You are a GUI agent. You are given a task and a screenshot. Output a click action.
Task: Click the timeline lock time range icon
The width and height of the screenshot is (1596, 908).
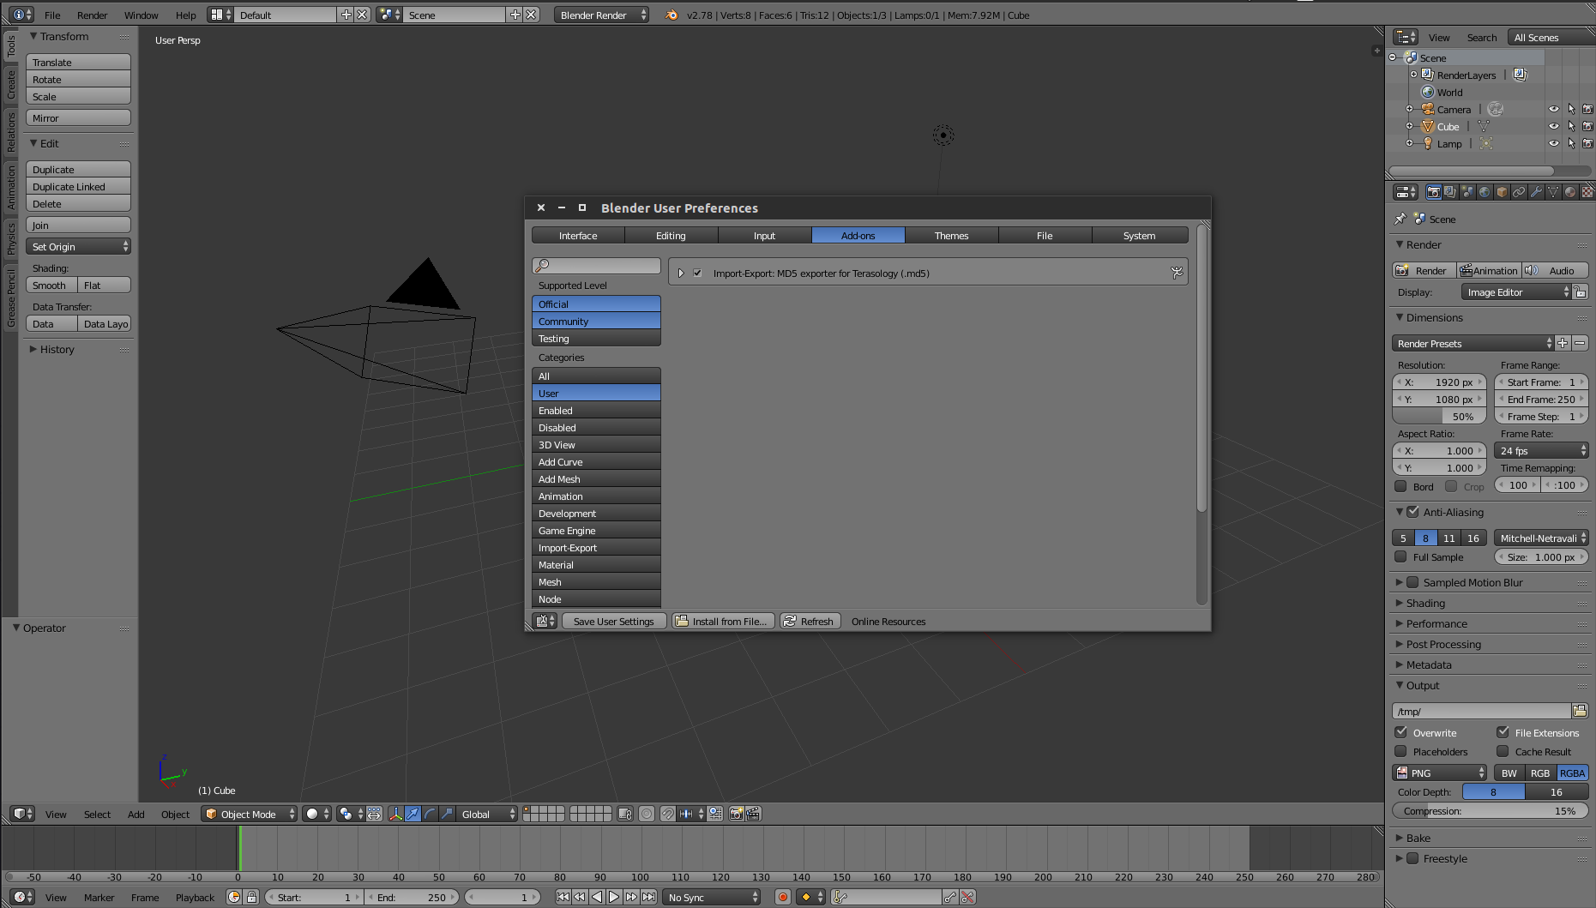251,897
